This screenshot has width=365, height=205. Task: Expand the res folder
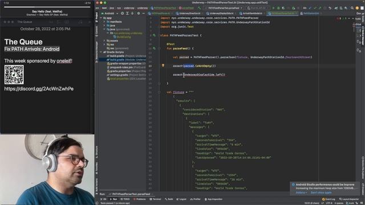(x=104, y=44)
